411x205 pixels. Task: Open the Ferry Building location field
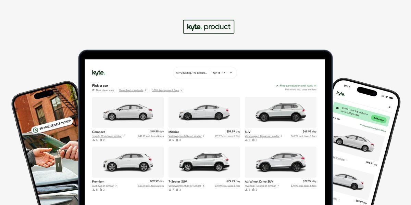(x=191, y=73)
